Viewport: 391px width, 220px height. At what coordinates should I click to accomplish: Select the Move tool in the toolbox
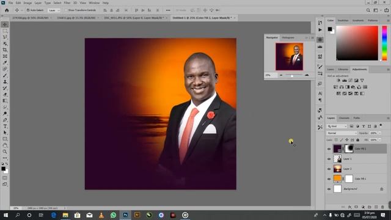pos(5,24)
